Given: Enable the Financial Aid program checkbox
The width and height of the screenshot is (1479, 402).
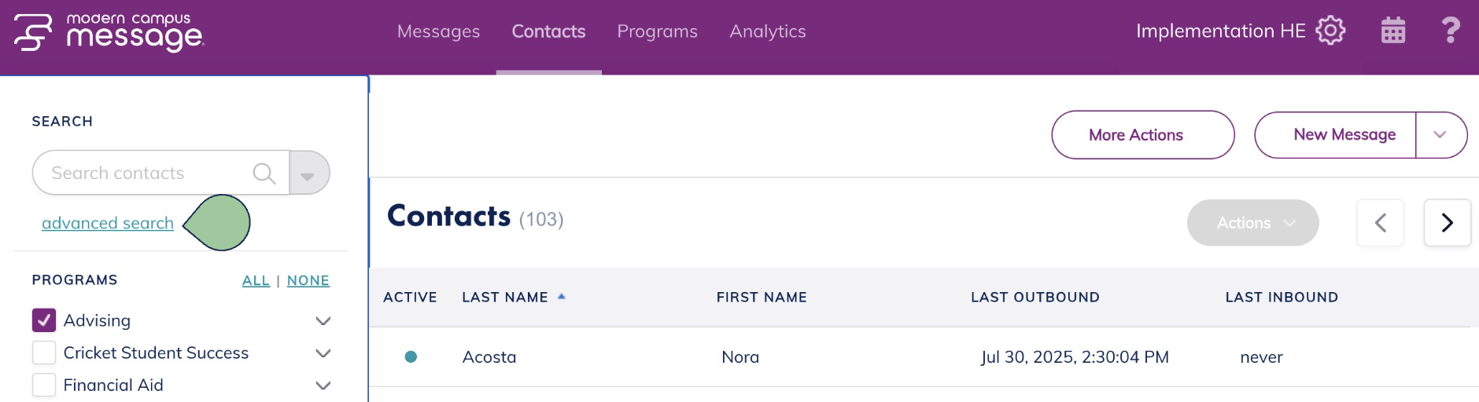Looking at the screenshot, I should coord(44,386).
